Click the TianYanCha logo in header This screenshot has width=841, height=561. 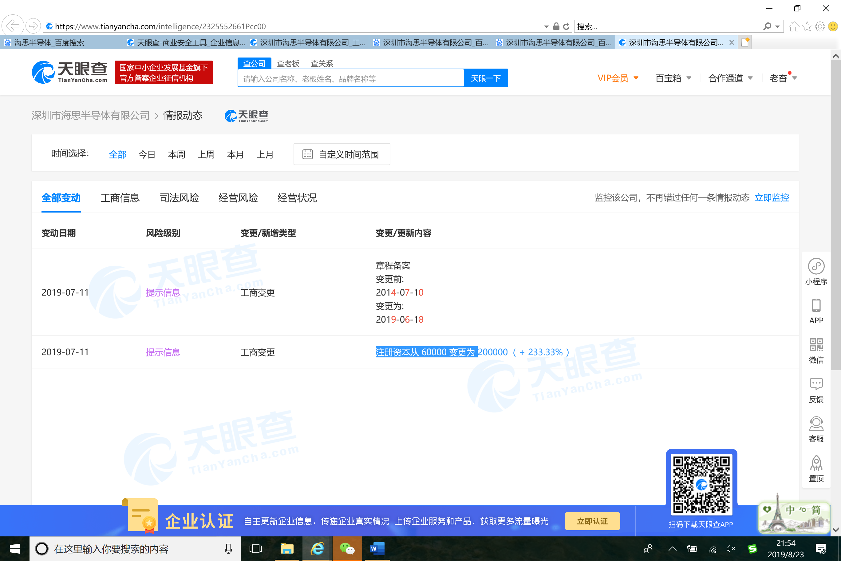[70, 72]
